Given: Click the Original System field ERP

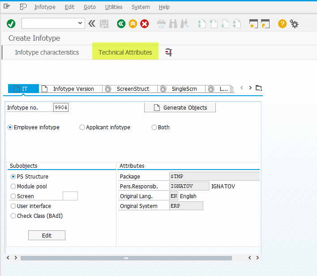Looking at the screenshot, I should (x=186, y=206).
